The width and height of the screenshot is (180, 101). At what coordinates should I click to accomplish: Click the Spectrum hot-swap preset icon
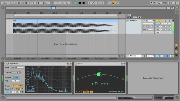coord(68,64)
